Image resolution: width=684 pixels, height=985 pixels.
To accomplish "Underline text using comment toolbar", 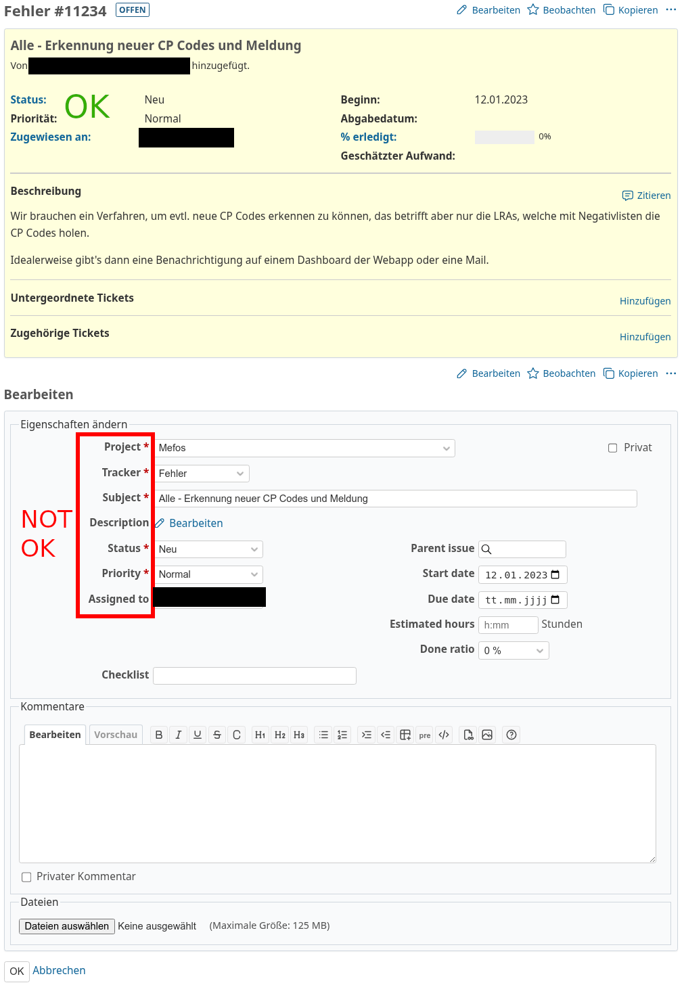I will click(x=198, y=735).
